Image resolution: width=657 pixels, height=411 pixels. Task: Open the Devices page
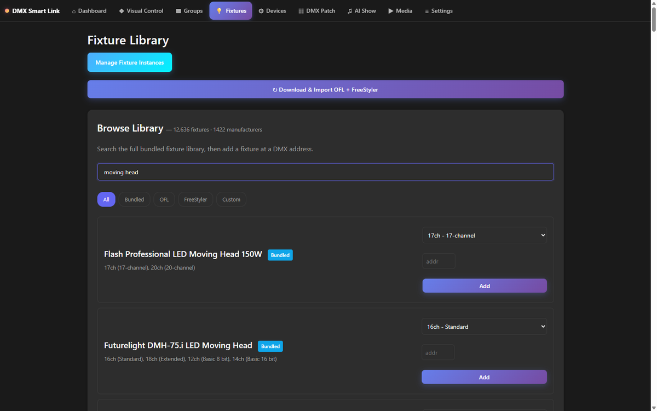(x=272, y=10)
